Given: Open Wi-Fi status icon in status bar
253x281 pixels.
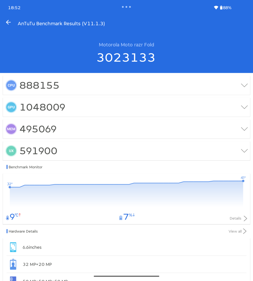Looking at the screenshot, I should (x=216, y=8).
